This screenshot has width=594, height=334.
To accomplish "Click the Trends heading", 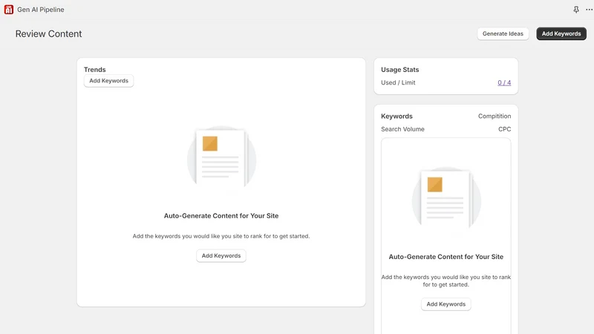I will (x=95, y=70).
